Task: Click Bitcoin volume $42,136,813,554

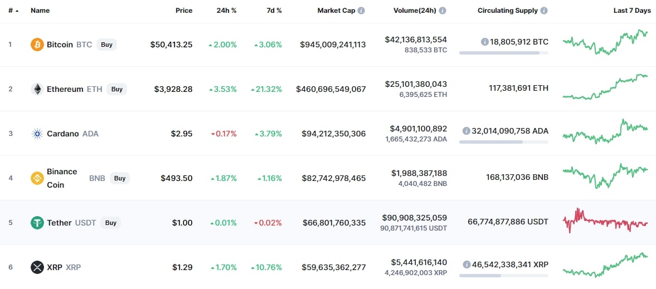Action: [x=416, y=40]
